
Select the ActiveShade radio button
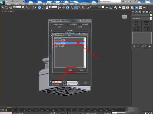pyautogui.click(x=50, y=84)
